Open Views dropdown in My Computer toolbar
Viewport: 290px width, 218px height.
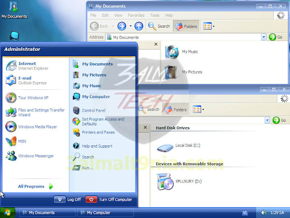point(198,109)
